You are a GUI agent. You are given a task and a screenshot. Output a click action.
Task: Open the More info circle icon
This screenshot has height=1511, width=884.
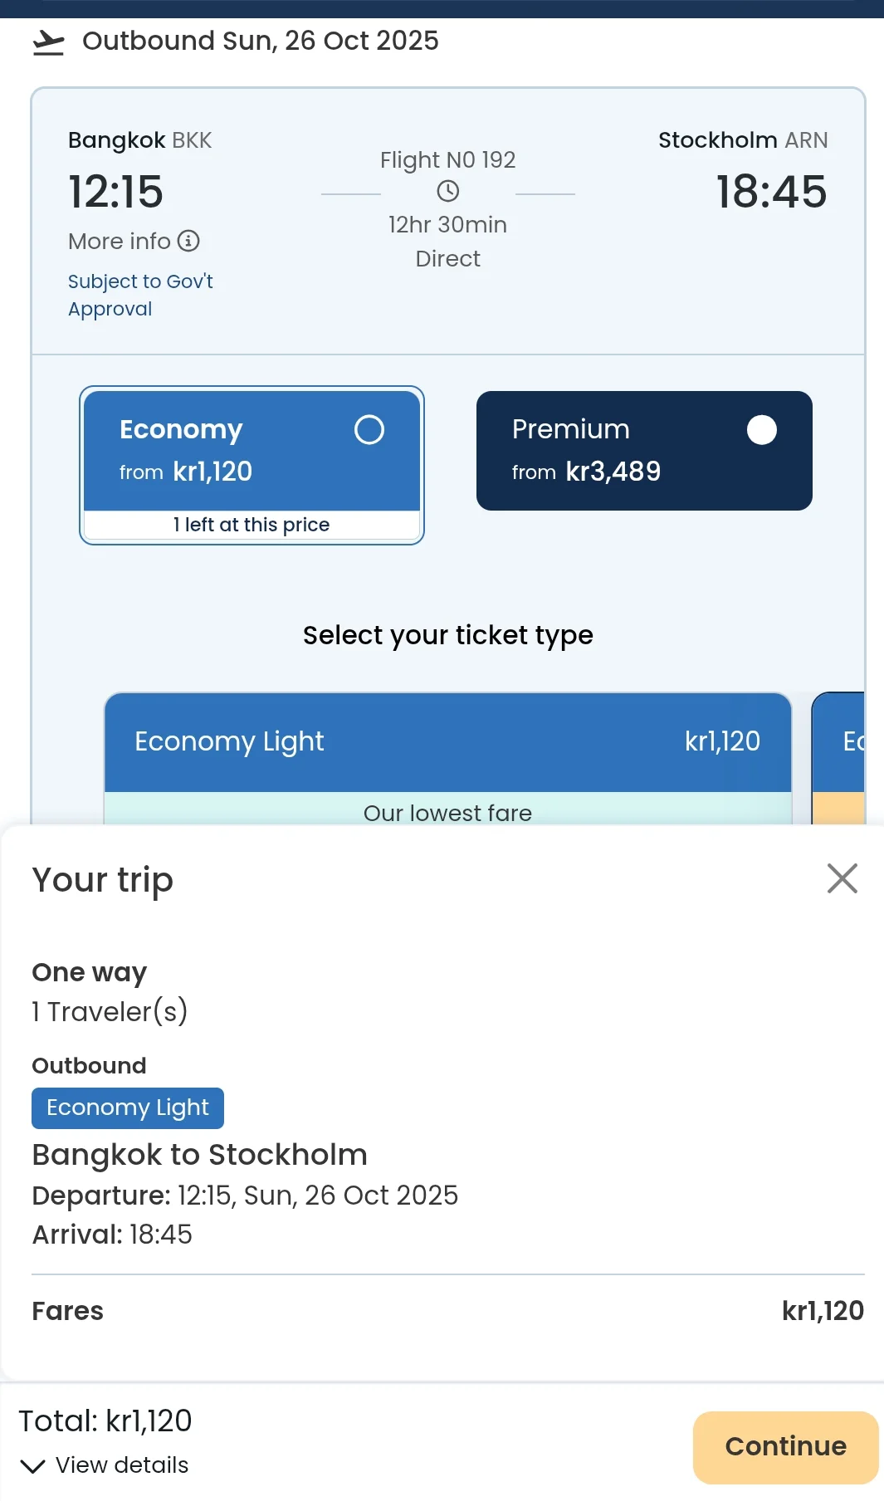point(189,241)
